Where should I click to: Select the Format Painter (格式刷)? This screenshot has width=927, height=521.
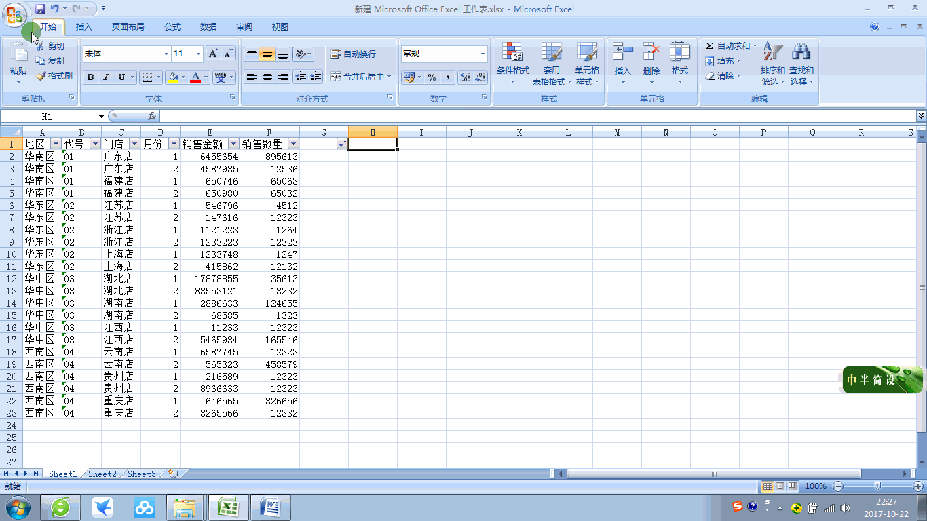coord(54,76)
